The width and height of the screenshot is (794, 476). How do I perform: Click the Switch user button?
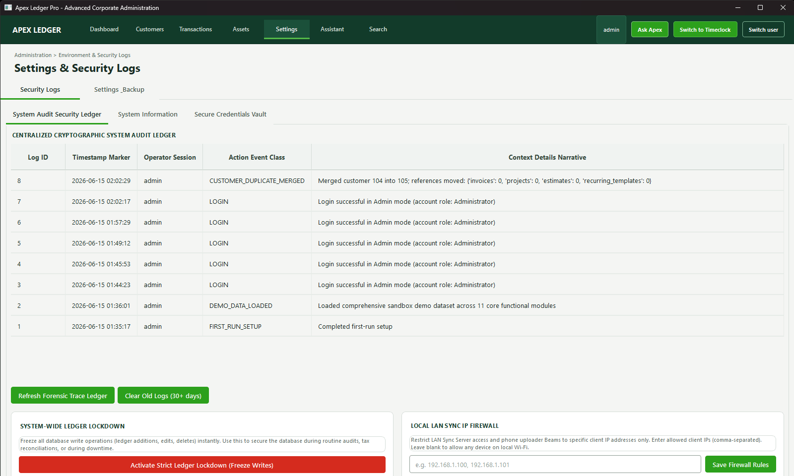click(x=763, y=30)
